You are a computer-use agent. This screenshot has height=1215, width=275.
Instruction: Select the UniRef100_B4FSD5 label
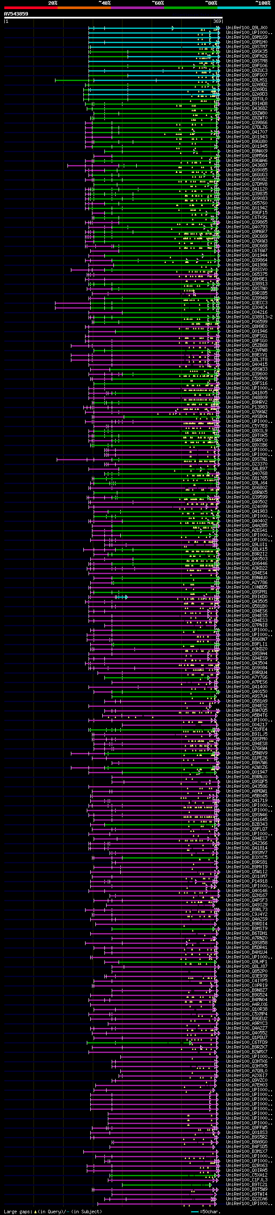[247, 1147]
